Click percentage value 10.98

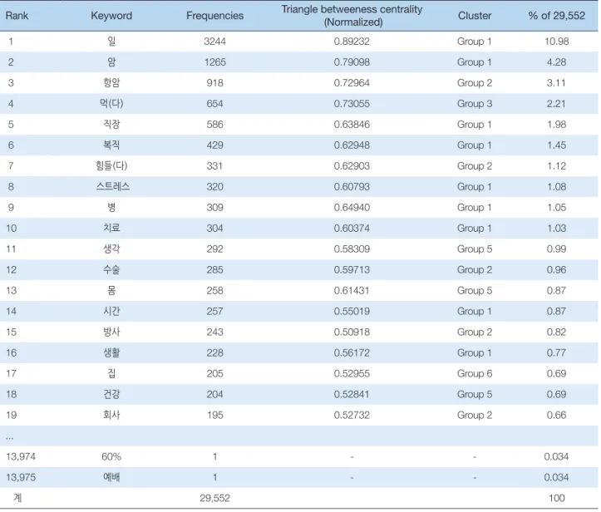pos(557,42)
